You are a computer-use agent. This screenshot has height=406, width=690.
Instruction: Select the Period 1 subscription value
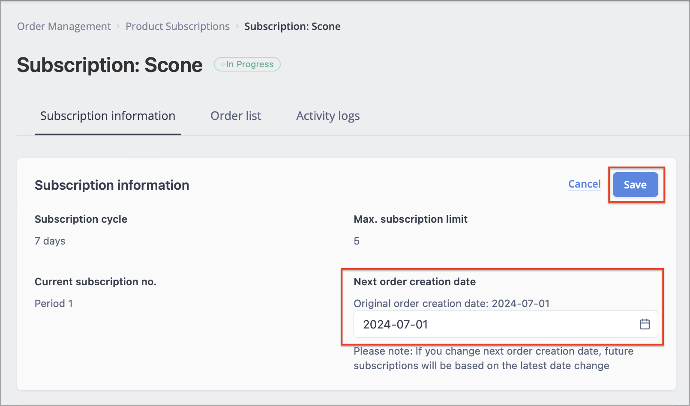54,304
